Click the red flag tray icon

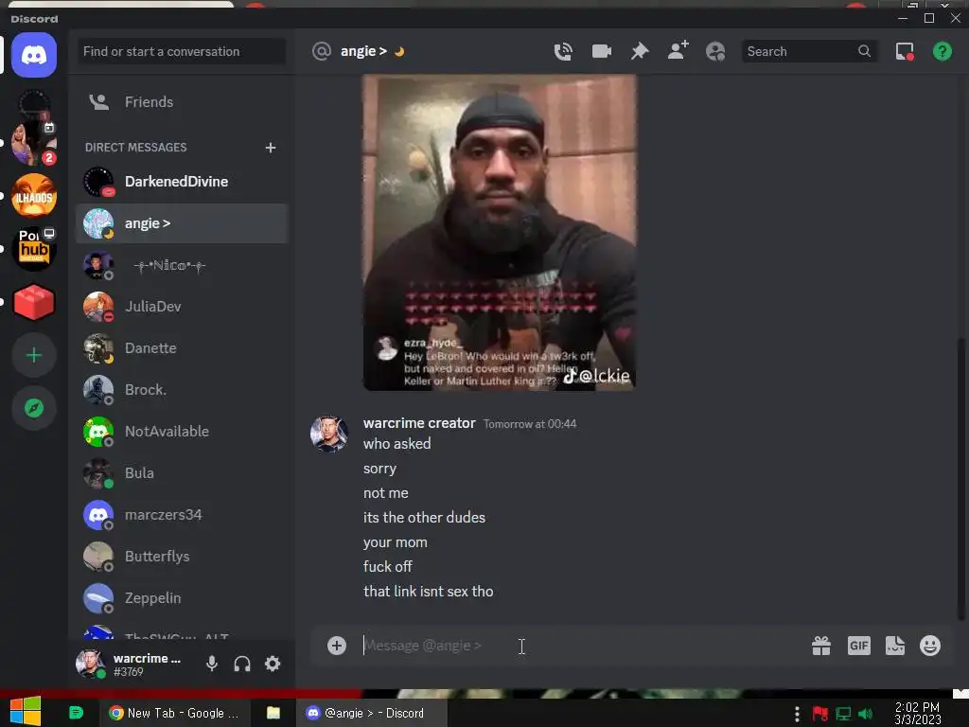pos(820,714)
